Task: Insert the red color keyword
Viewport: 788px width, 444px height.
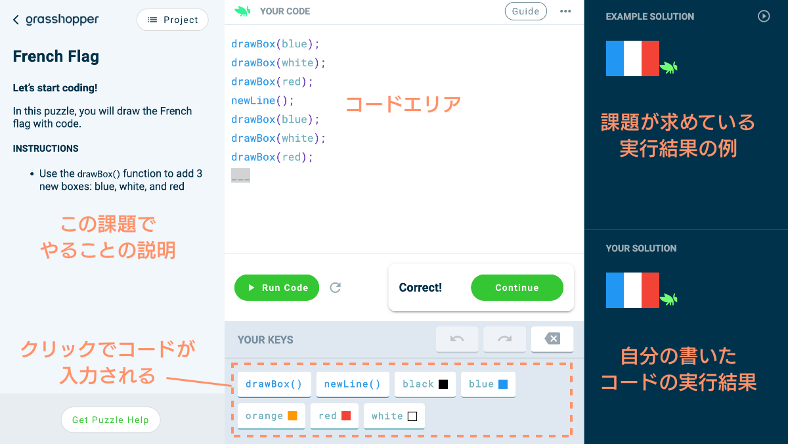Action: tap(334, 416)
